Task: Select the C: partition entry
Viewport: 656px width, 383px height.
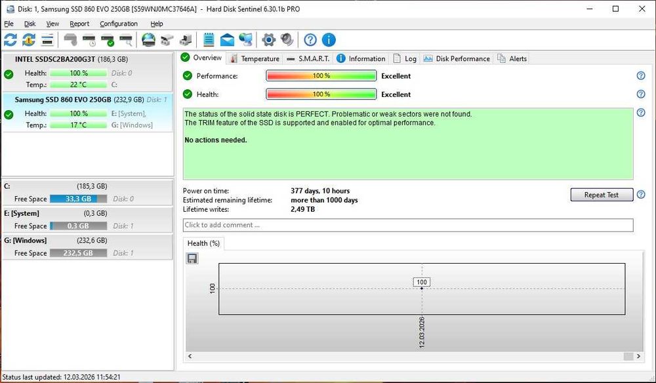Action: coord(87,192)
